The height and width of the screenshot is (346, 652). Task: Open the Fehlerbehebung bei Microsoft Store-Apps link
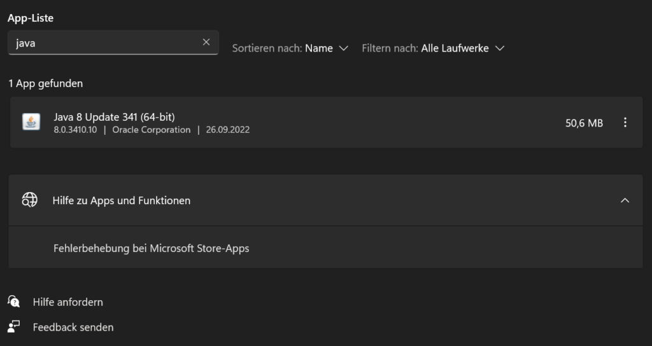[151, 248]
